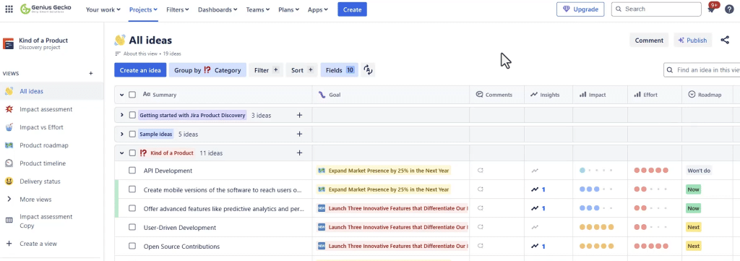The image size is (740, 261).
Task: Check the Getting started with Jira Product Discovery group
Action: point(133,115)
